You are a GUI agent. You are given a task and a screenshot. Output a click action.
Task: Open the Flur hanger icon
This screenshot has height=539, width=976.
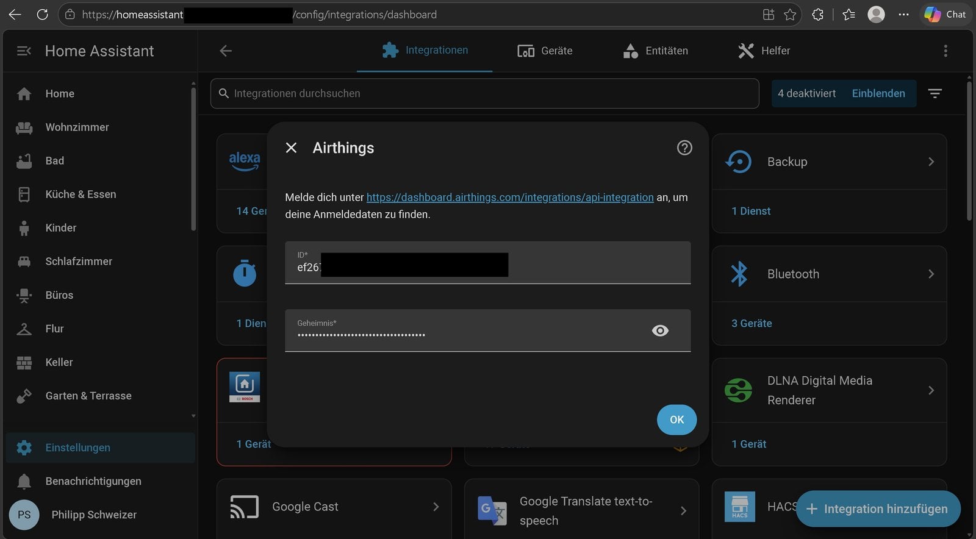(24, 329)
